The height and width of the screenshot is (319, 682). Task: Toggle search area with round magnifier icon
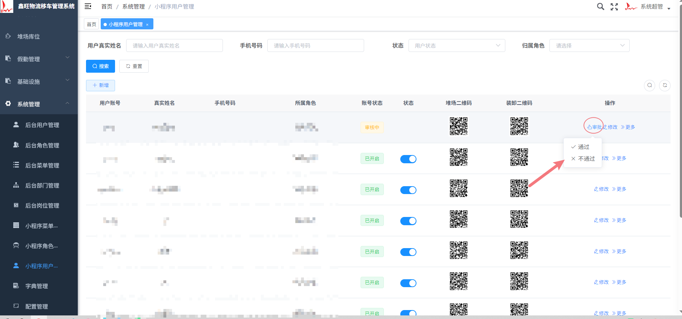(x=649, y=85)
